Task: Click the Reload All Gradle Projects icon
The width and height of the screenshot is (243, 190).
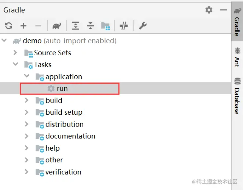Action: (9, 26)
